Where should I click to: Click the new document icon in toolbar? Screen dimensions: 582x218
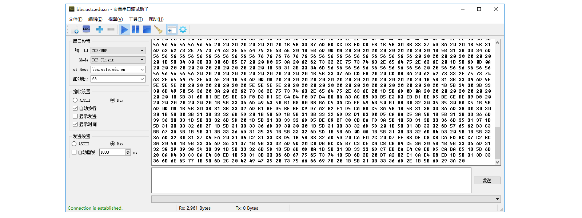76,30
